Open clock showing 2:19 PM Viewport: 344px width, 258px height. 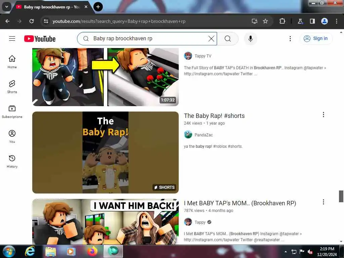[x=327, y=252]
